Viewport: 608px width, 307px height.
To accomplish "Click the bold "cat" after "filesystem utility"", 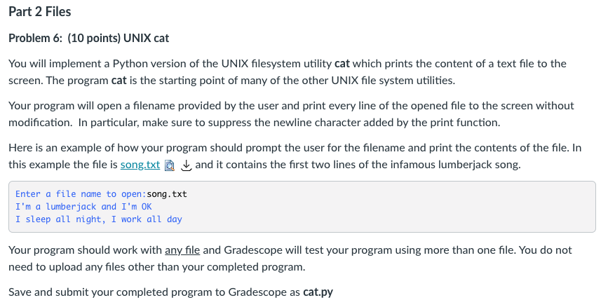I will [x=342, y=64].
